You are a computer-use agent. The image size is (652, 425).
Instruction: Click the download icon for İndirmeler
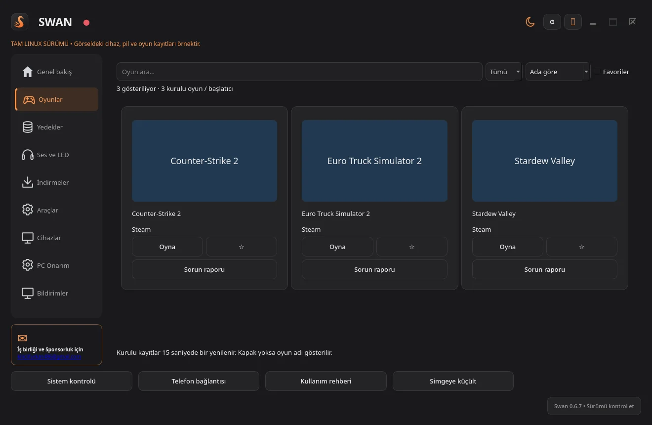[x=28, y=182]
